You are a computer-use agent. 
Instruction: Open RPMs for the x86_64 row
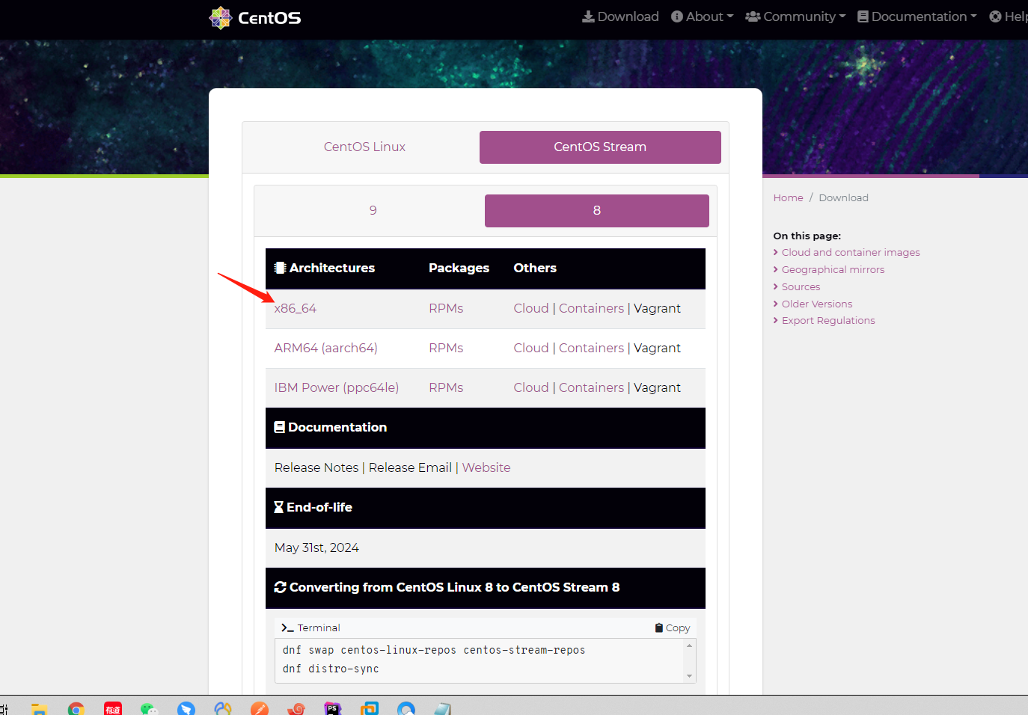(x=446, y=308)
